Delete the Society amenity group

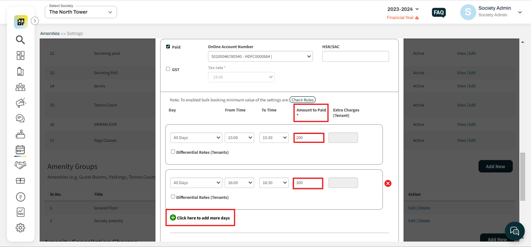click(424, 221)
